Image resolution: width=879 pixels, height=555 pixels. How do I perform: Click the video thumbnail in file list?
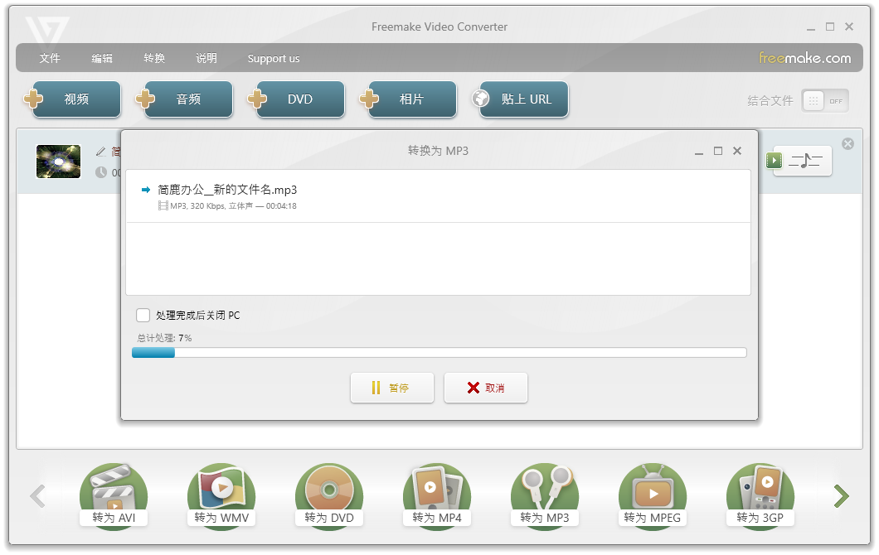(x=59, y=162)
